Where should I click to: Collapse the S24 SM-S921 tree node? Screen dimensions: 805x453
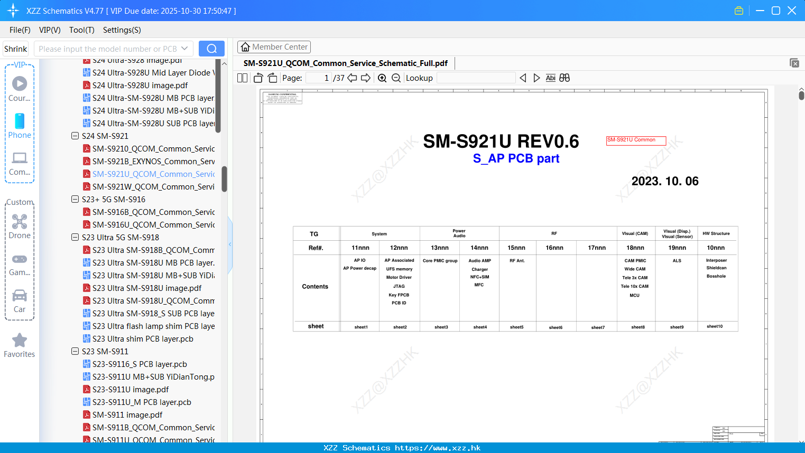tap(75, 136)
